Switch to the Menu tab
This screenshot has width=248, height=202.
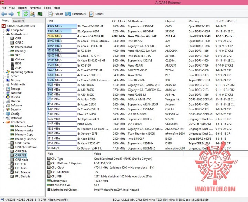[6, 21]
